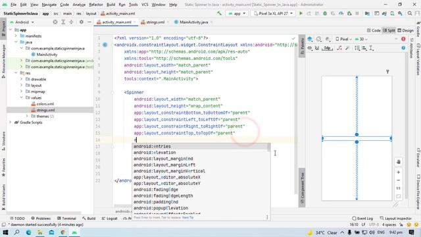Open the Navigate menu
The width and height of the screenshot is (421, 237).
pos(49,5)
